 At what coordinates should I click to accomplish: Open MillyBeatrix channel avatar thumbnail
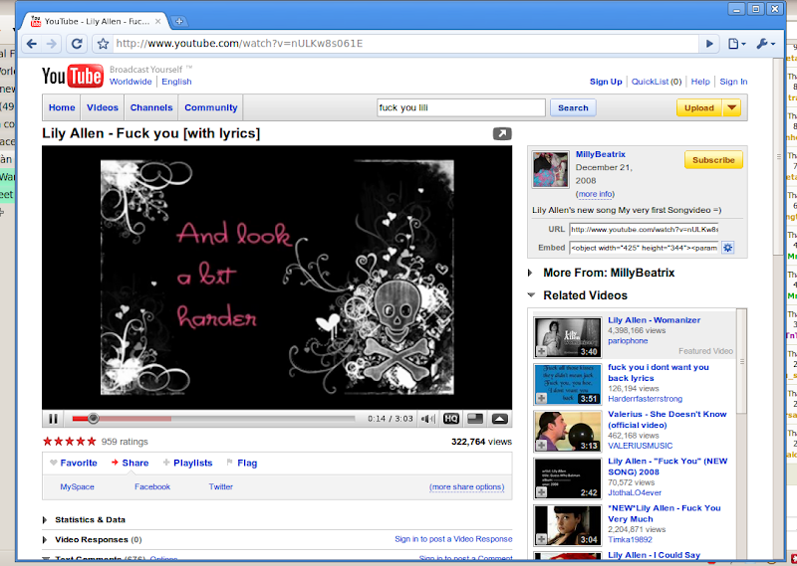click(551, 169)
